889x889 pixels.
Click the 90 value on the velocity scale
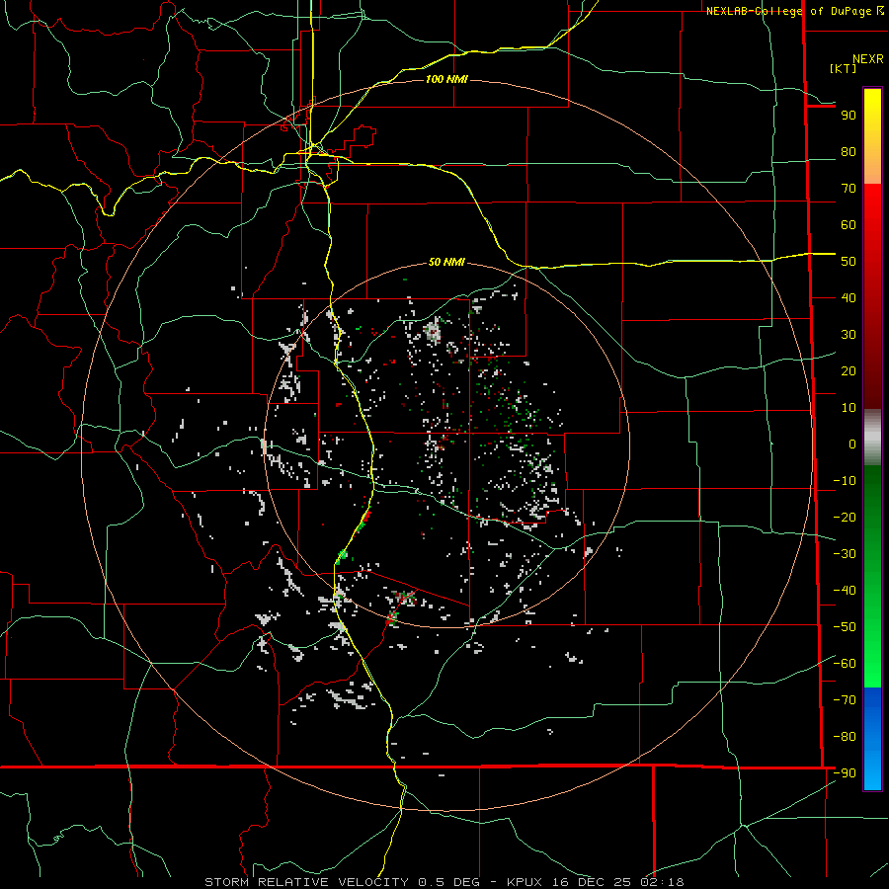[849, 116]
